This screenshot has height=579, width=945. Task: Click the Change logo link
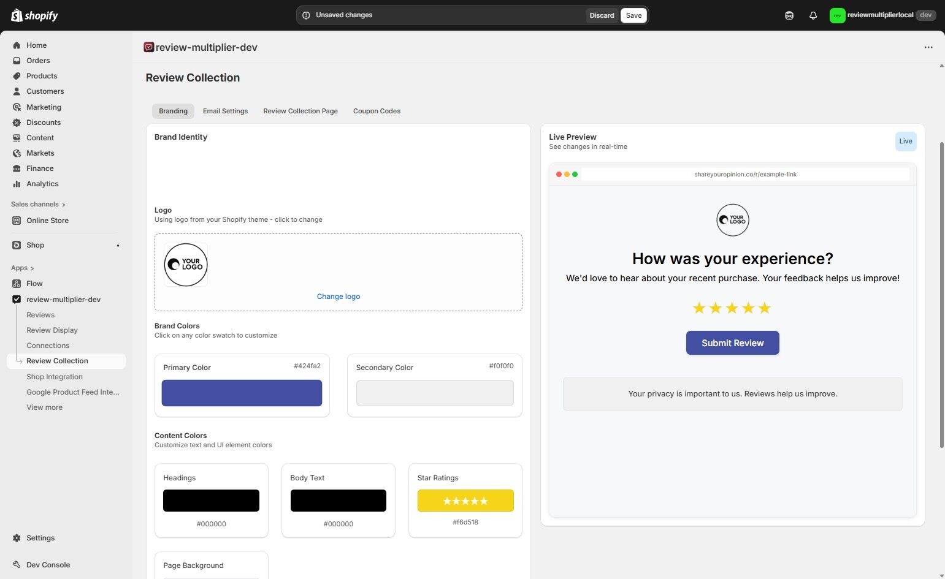tap(338, 296)
